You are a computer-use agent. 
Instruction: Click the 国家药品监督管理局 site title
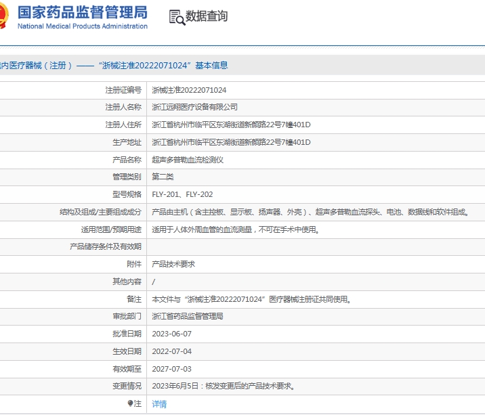82,13
